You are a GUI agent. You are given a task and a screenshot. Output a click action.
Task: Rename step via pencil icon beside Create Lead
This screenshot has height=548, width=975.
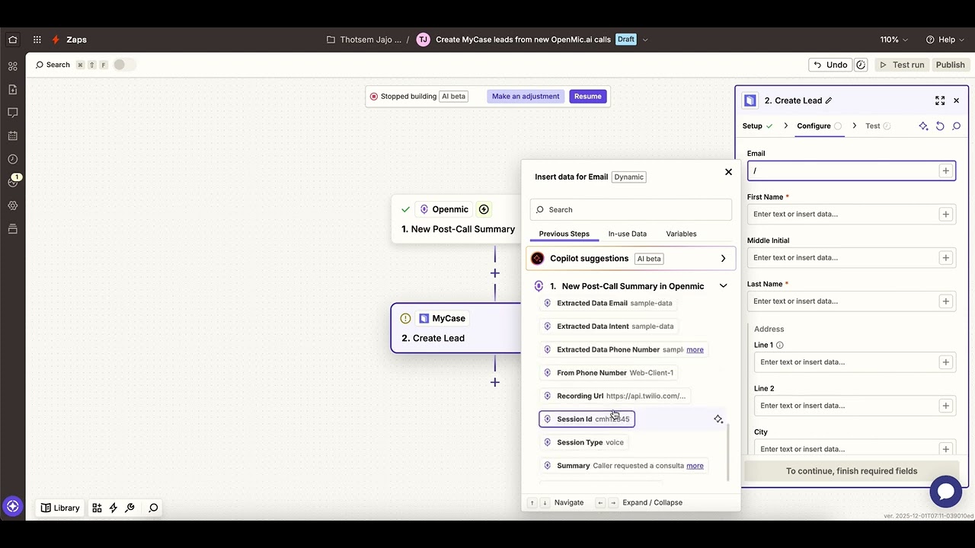click(829, 100)
